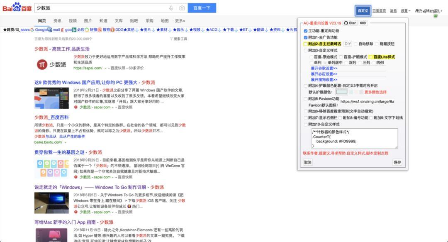Click the DDG DuckDuckGo shortcut
The height and width of the screenshot is (242, 448).
click(117, 30)
